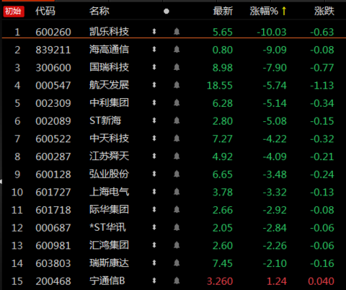Viewport: 346px width, 290px height.
Task: Select stock name 凯乐科技
Action: pyautogui.click(x=110, y=32)
